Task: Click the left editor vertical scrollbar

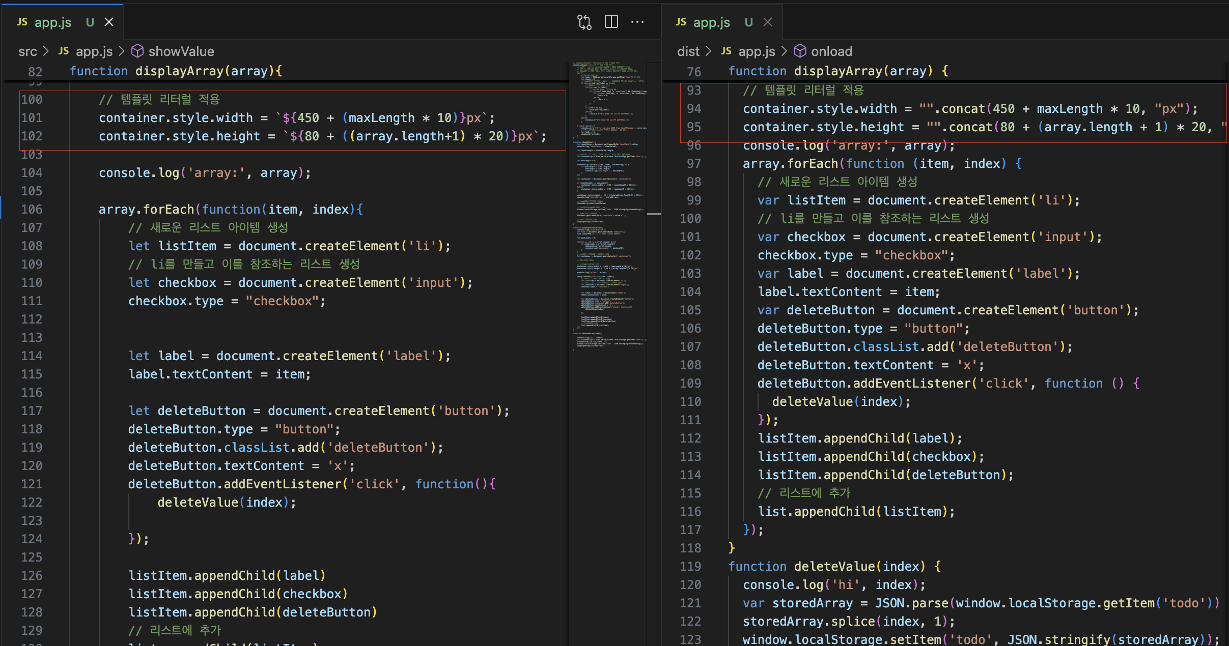Action: (654, 215)
